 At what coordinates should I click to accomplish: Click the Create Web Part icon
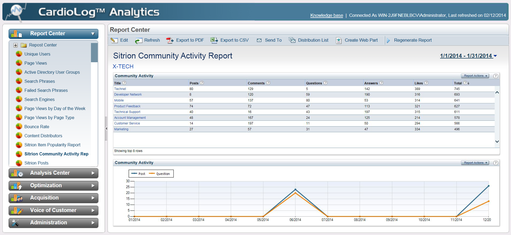(x=339, y=41)
